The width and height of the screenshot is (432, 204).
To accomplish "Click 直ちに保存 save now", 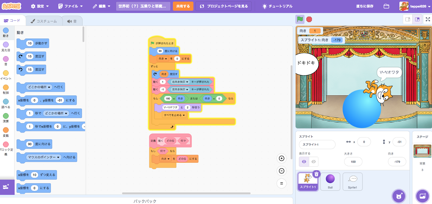I will pos(364,6).
